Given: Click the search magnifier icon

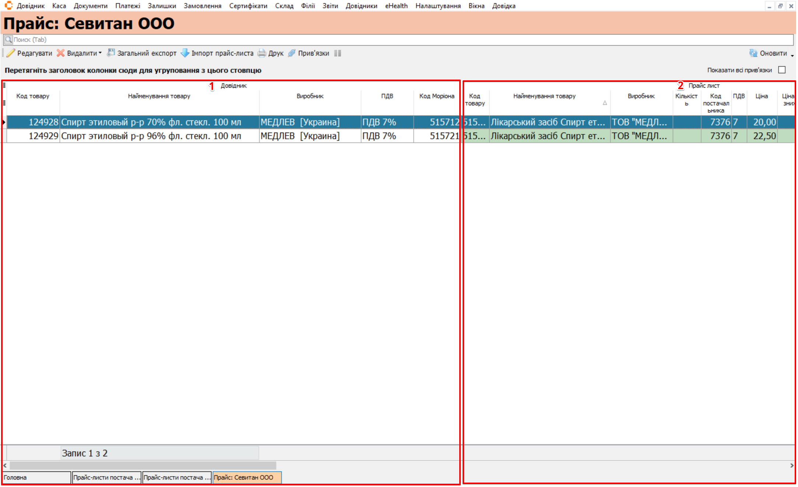Looking at the screenshot, I should pyautogui.click(x=8, y=39).
